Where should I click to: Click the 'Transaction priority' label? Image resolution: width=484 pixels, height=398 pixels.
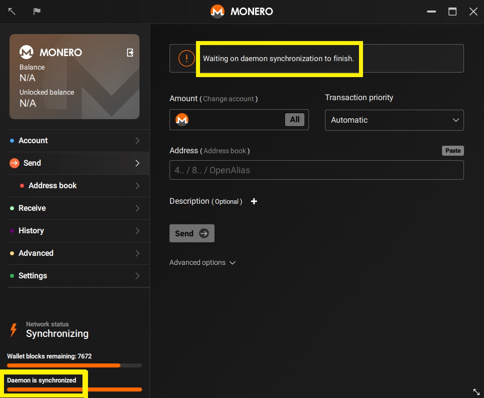coord(359,98)
